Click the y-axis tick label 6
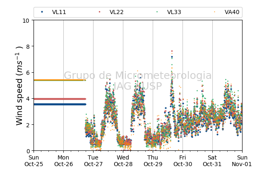This screenshot has height=169, width=269. pyautogui.click(x=28, y=73)
